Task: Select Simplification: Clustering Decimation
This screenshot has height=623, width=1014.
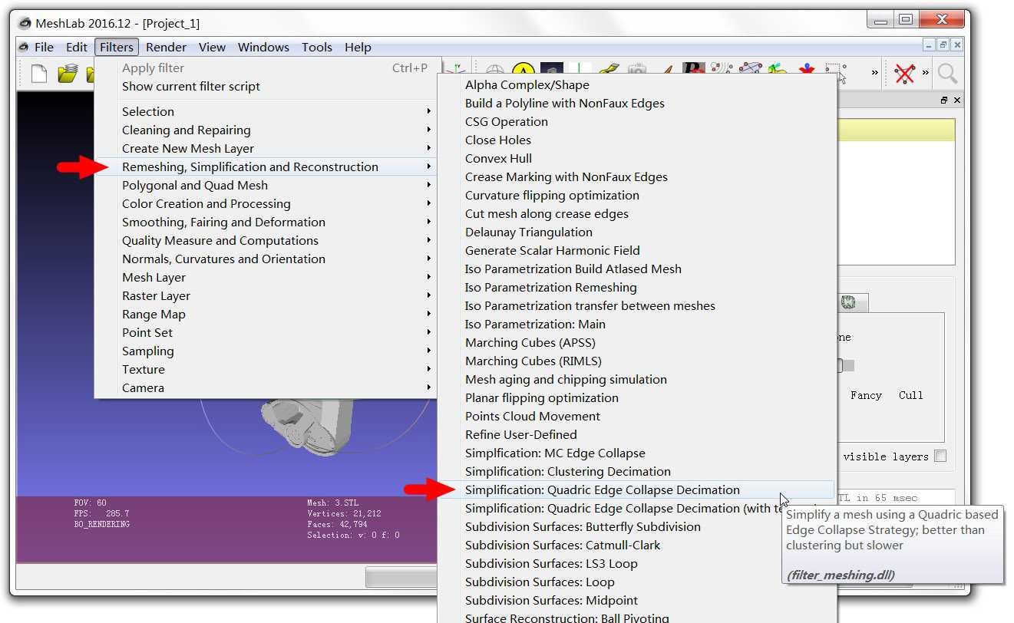Action: point(636,471)
